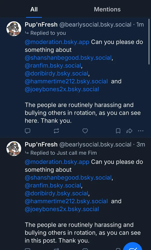Viewport: 151px width, 250px height.
Task: Open @moderation.bsky.app mention in first post
Action: tap(57, 42)
